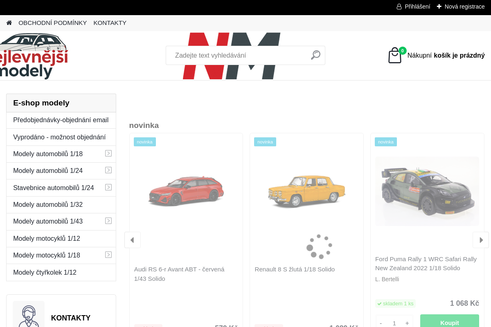
Task: Go to the home page icon
Action: (9, 23)
